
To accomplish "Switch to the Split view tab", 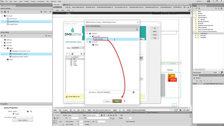I will 62,10.
